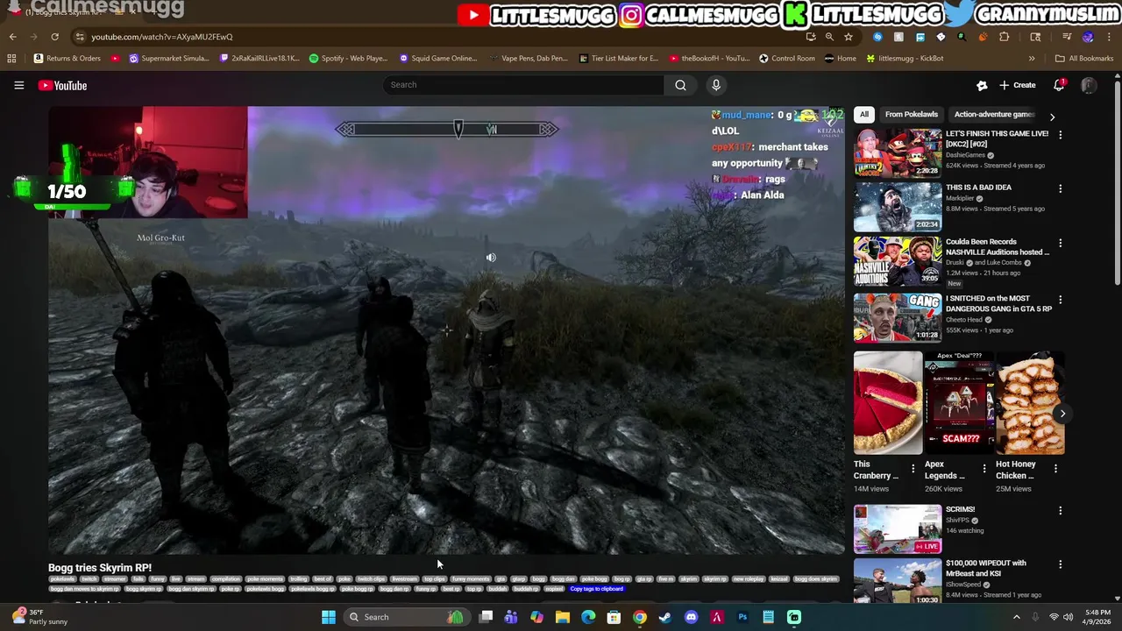The width and height of the screenshot is (1122, 631).
Task: Open options for Coulda Been Records video
Action: 1060,243
